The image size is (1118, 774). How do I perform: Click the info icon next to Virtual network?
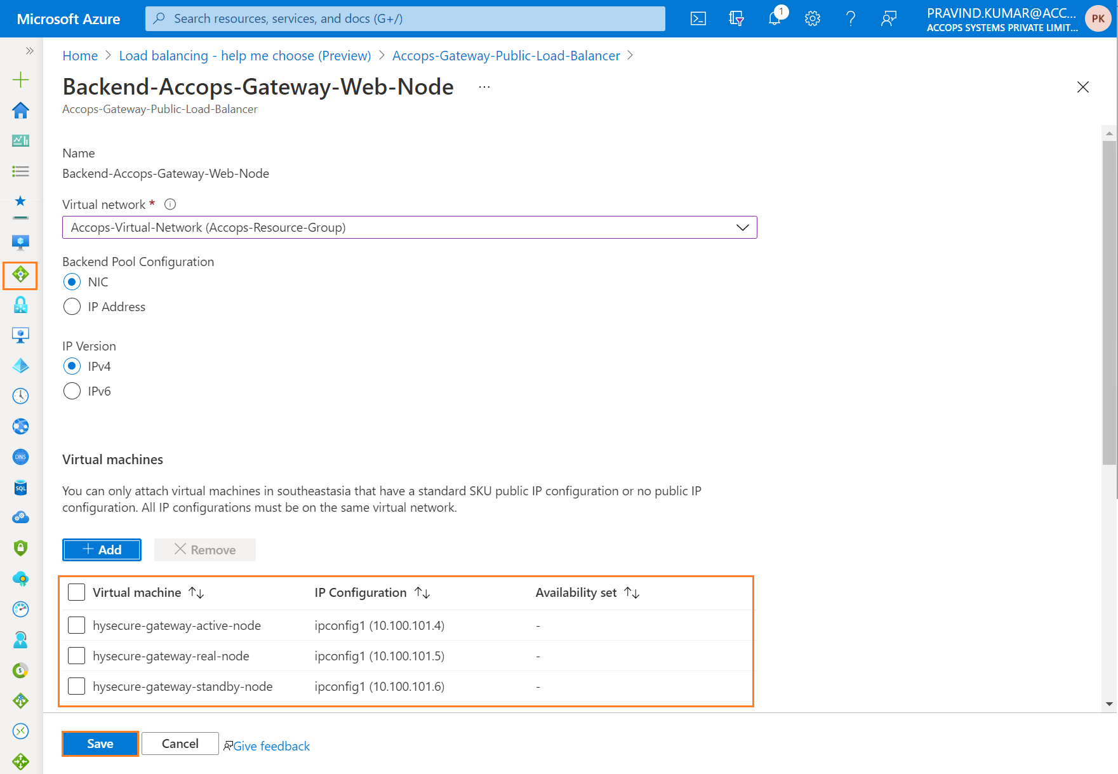(x=170, y=204)
